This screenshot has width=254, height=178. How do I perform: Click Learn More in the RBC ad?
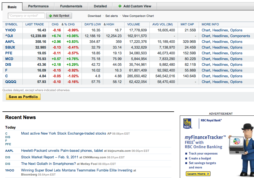198,174
